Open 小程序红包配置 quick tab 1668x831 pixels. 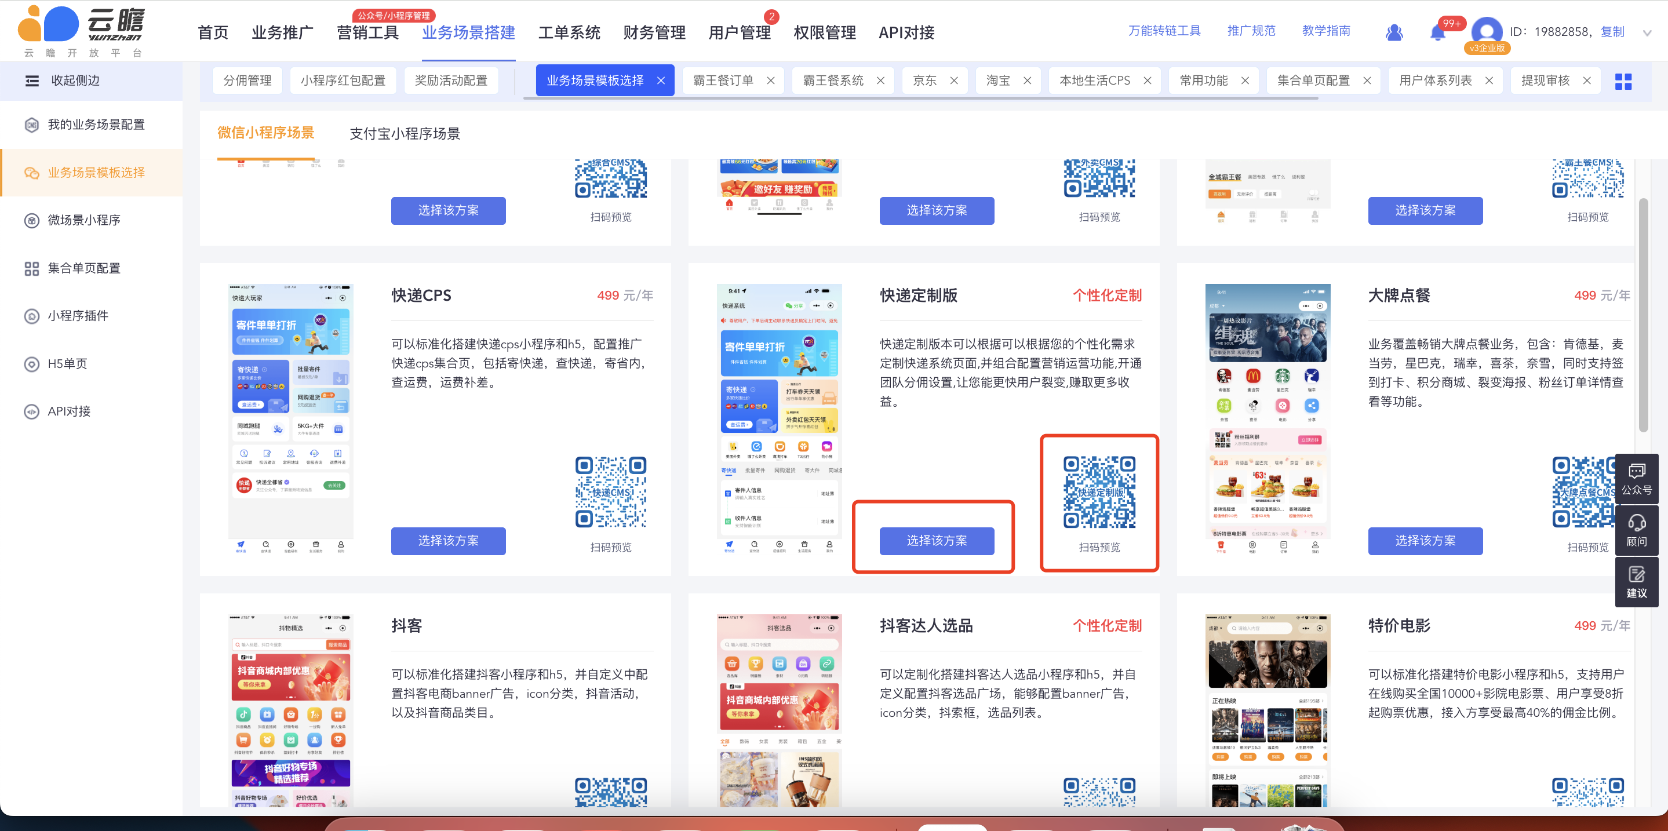pyautogui.click(x=343, y=81)
